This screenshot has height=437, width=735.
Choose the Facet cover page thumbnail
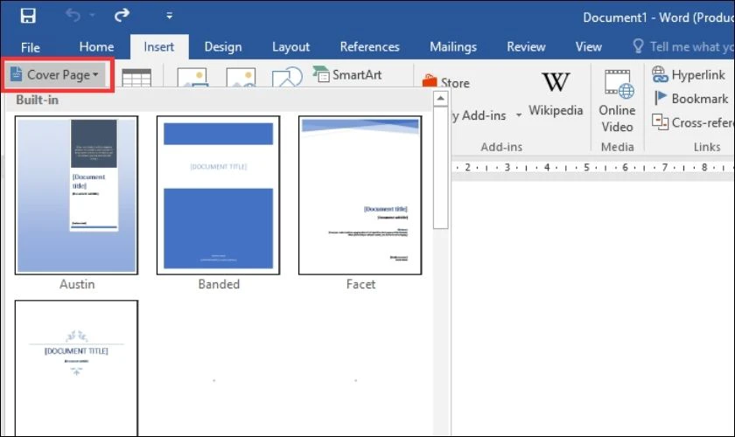click(360, 195)
